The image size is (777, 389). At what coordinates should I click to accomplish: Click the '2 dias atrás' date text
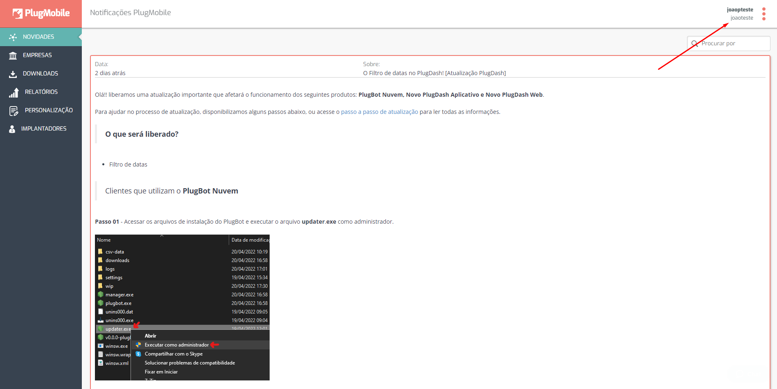click(x=110, y=73)
